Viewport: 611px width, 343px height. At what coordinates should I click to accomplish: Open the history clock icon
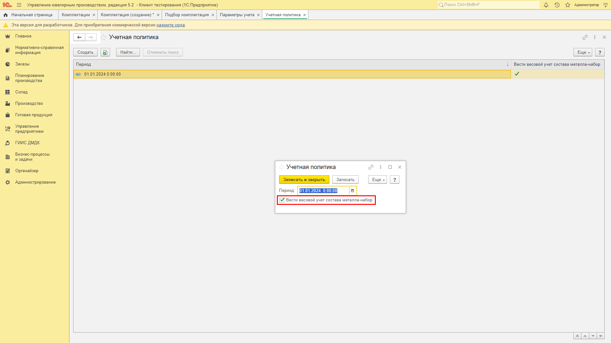(557, 5)
